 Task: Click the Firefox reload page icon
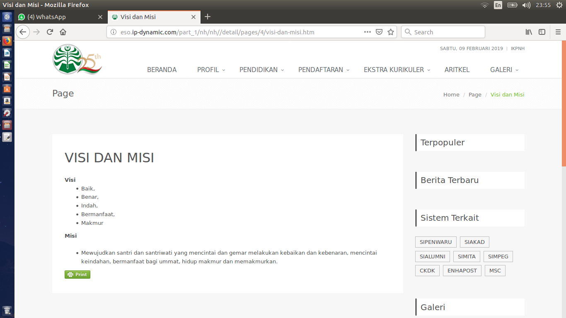[50, 32]
